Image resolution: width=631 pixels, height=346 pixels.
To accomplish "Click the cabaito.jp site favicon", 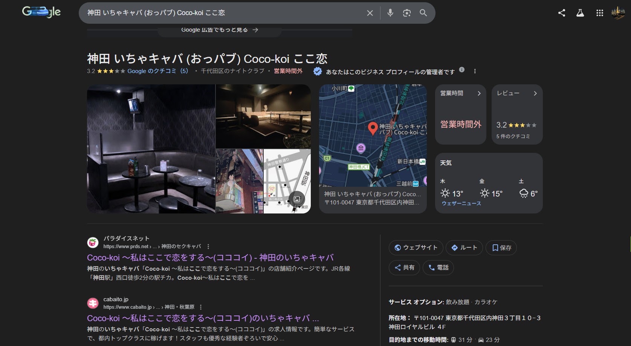I will coord(93,303).
